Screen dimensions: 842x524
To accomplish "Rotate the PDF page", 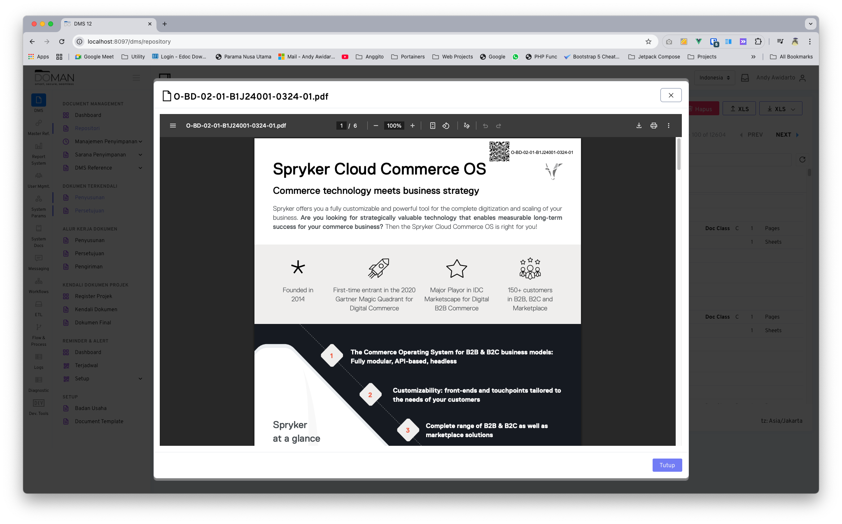I will tap(446, 126).
